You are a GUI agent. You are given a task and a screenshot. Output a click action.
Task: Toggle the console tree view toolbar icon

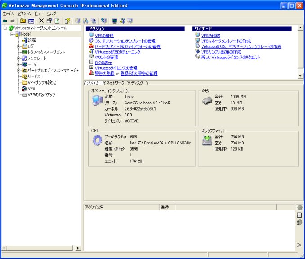tap(31, 21)
